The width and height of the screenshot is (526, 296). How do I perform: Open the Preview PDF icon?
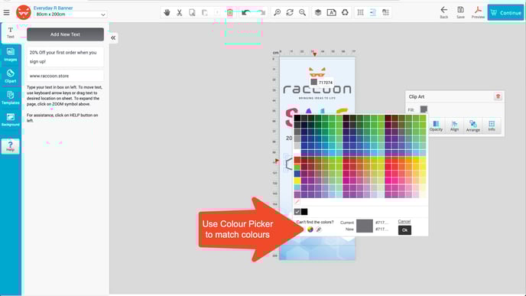(478, 13)
